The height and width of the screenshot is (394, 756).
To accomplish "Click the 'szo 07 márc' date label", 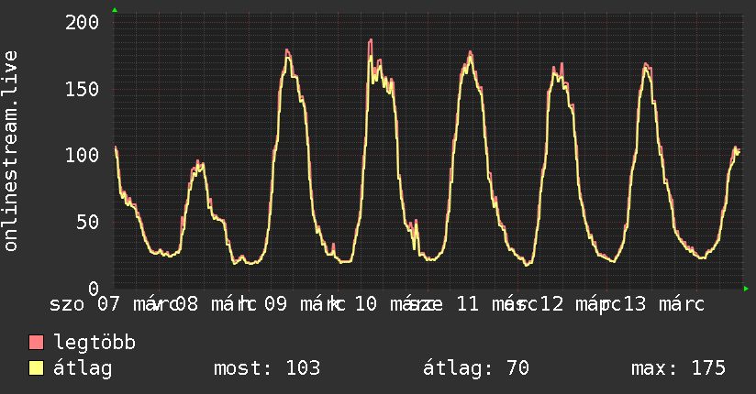I will point(114,304).
